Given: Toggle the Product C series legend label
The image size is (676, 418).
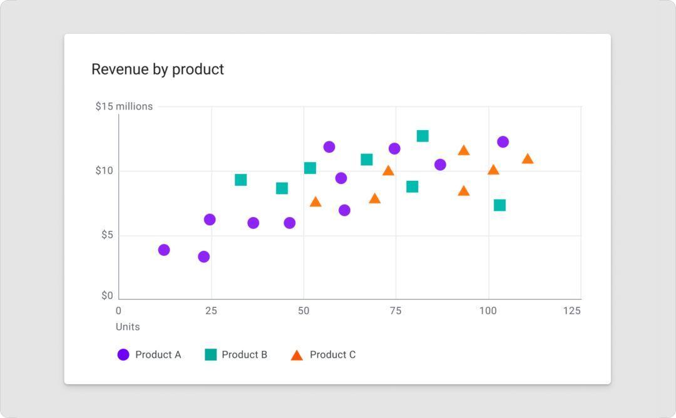Looking at the screenshot, I should (332, 355).
